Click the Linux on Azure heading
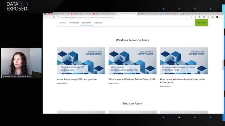Image resolution: width=225 pixels, height=126 pixels. 133,104
